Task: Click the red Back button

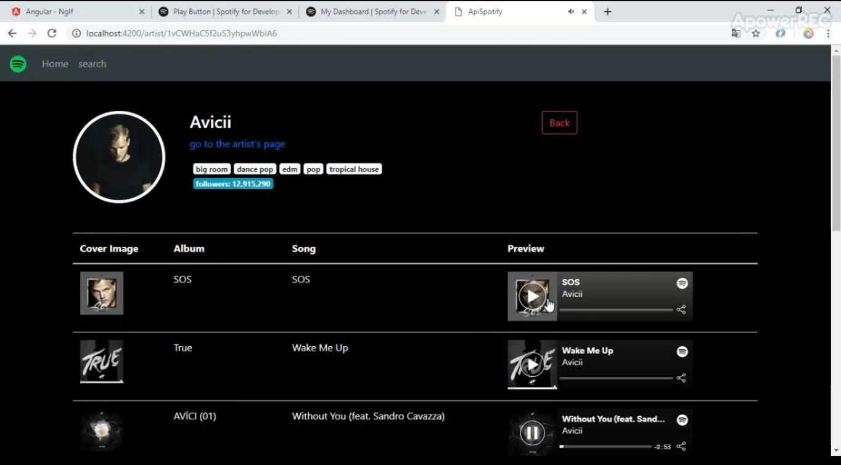Action: [x=559, y=123]
